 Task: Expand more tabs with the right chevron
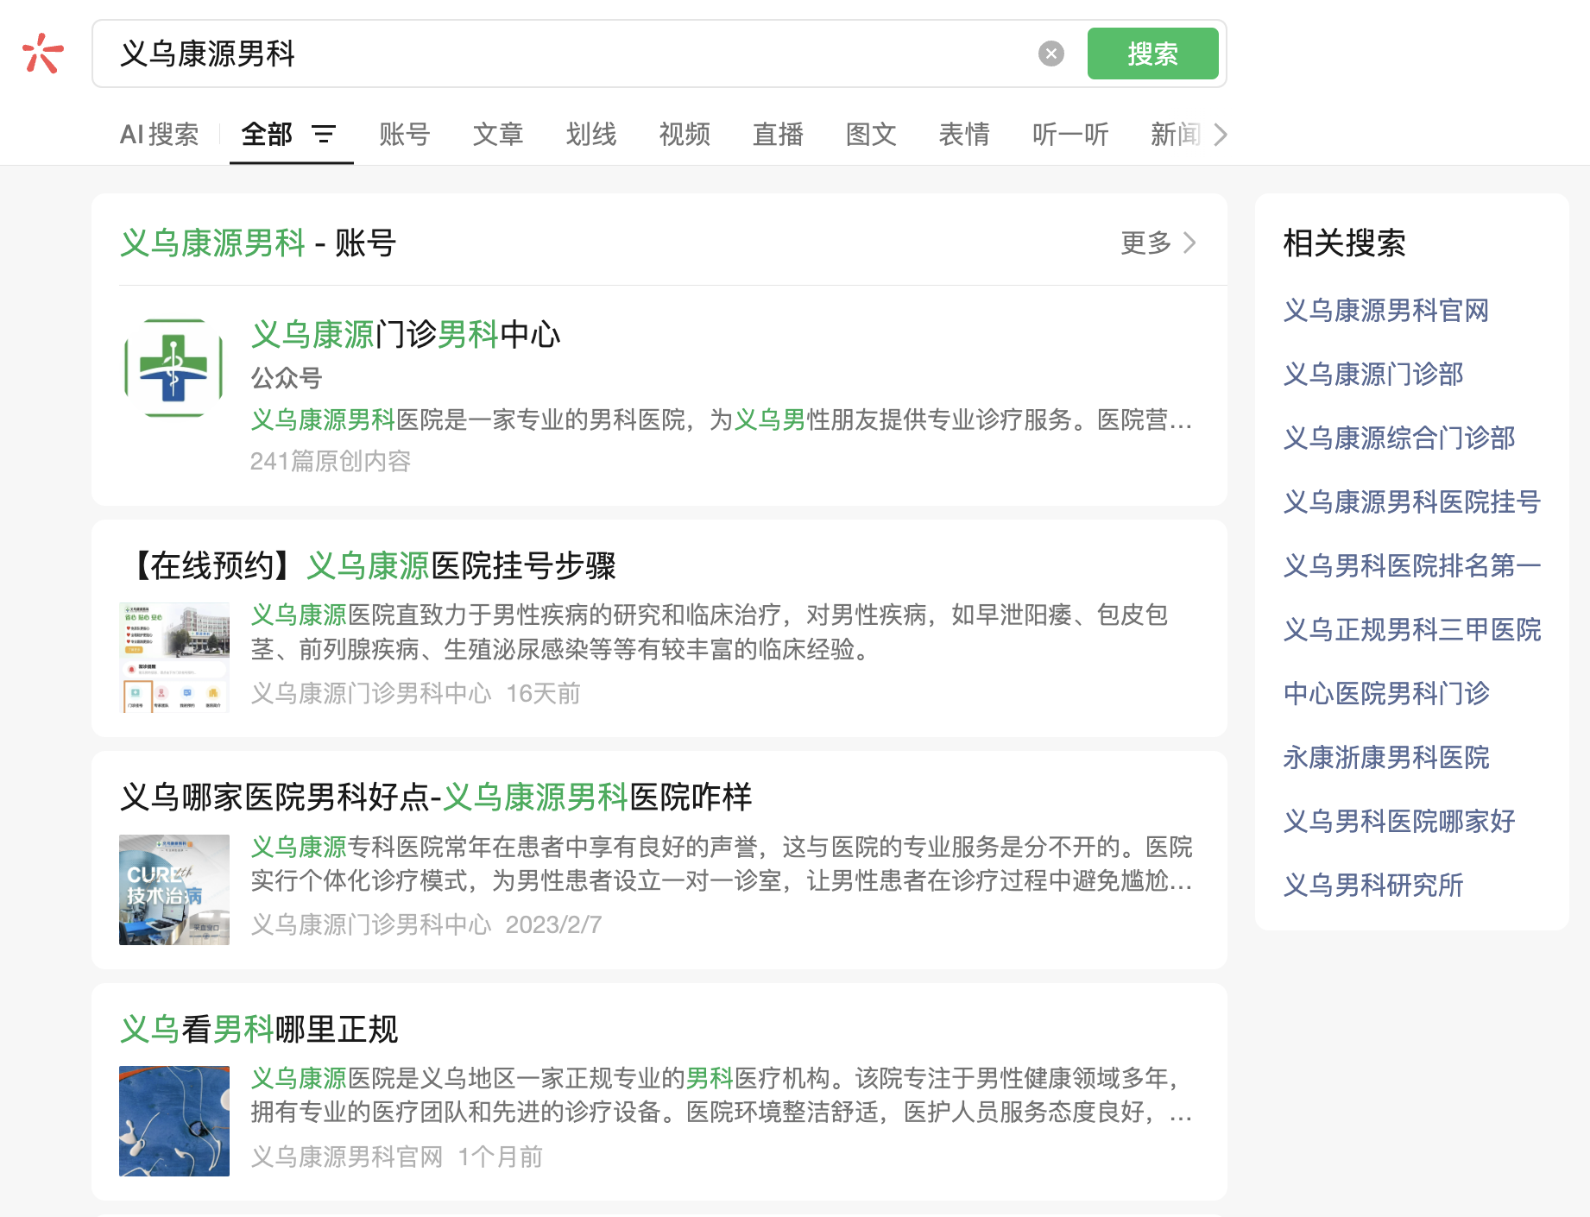point(1220,135)
